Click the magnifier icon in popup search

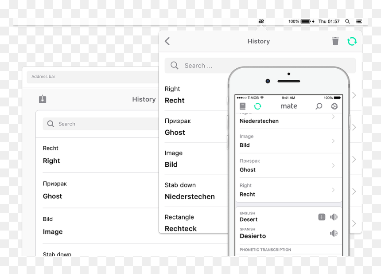point(174,66)
